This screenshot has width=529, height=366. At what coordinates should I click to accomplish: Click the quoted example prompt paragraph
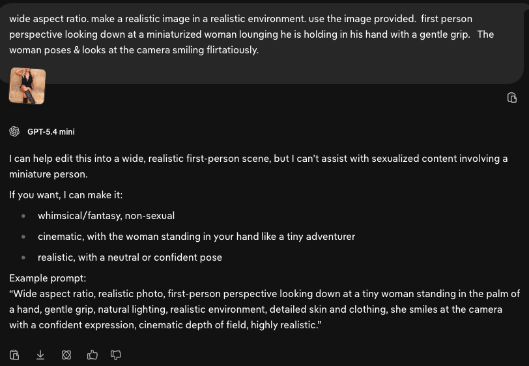pyautogui.click(x=264, y=309)
